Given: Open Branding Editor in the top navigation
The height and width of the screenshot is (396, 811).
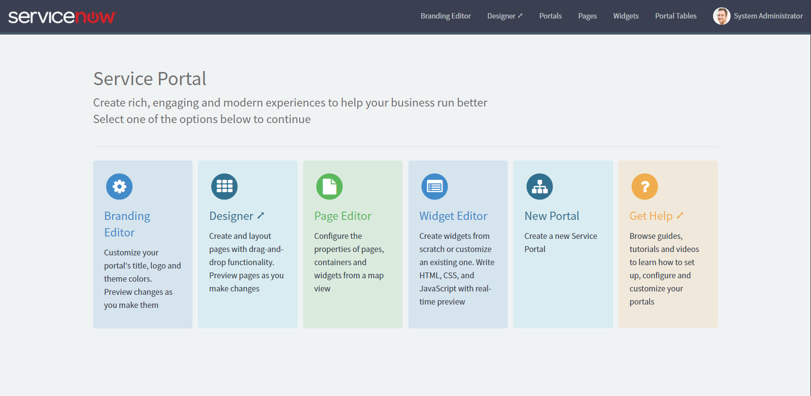Looking at the screenshot, I should pos(445,16).
